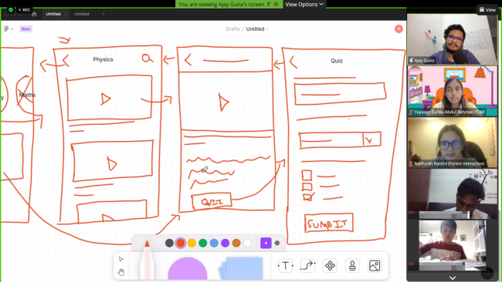The image size is (502, 282).
Task: Choose the select arrow cursor tool
Action: (x=120, y=259)
